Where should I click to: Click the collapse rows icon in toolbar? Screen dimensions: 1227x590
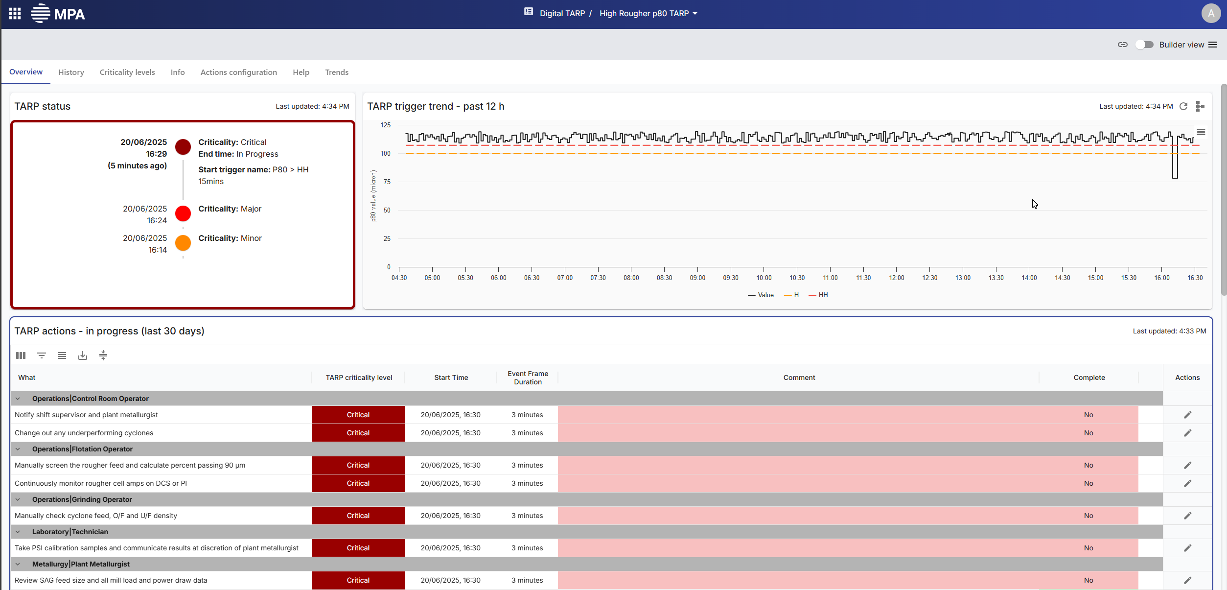point(103,355)
